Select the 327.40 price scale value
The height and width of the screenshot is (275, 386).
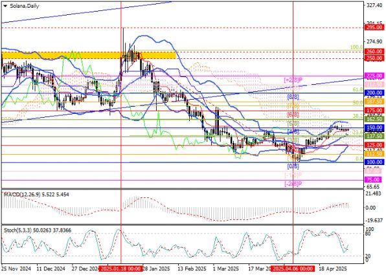click(375, 5)
